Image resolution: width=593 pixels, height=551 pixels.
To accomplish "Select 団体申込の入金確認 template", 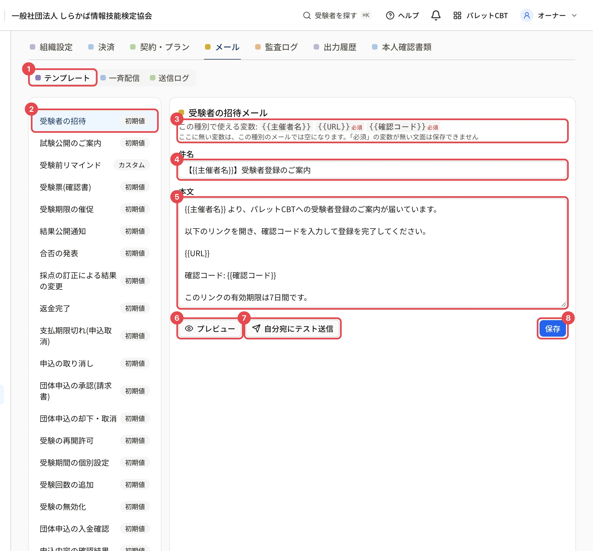I will point(94,529).
